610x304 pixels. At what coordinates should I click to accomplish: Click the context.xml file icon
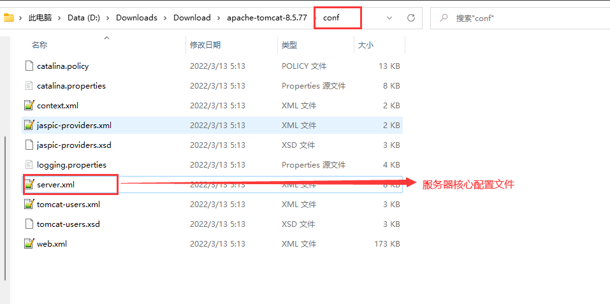[29, 105]
